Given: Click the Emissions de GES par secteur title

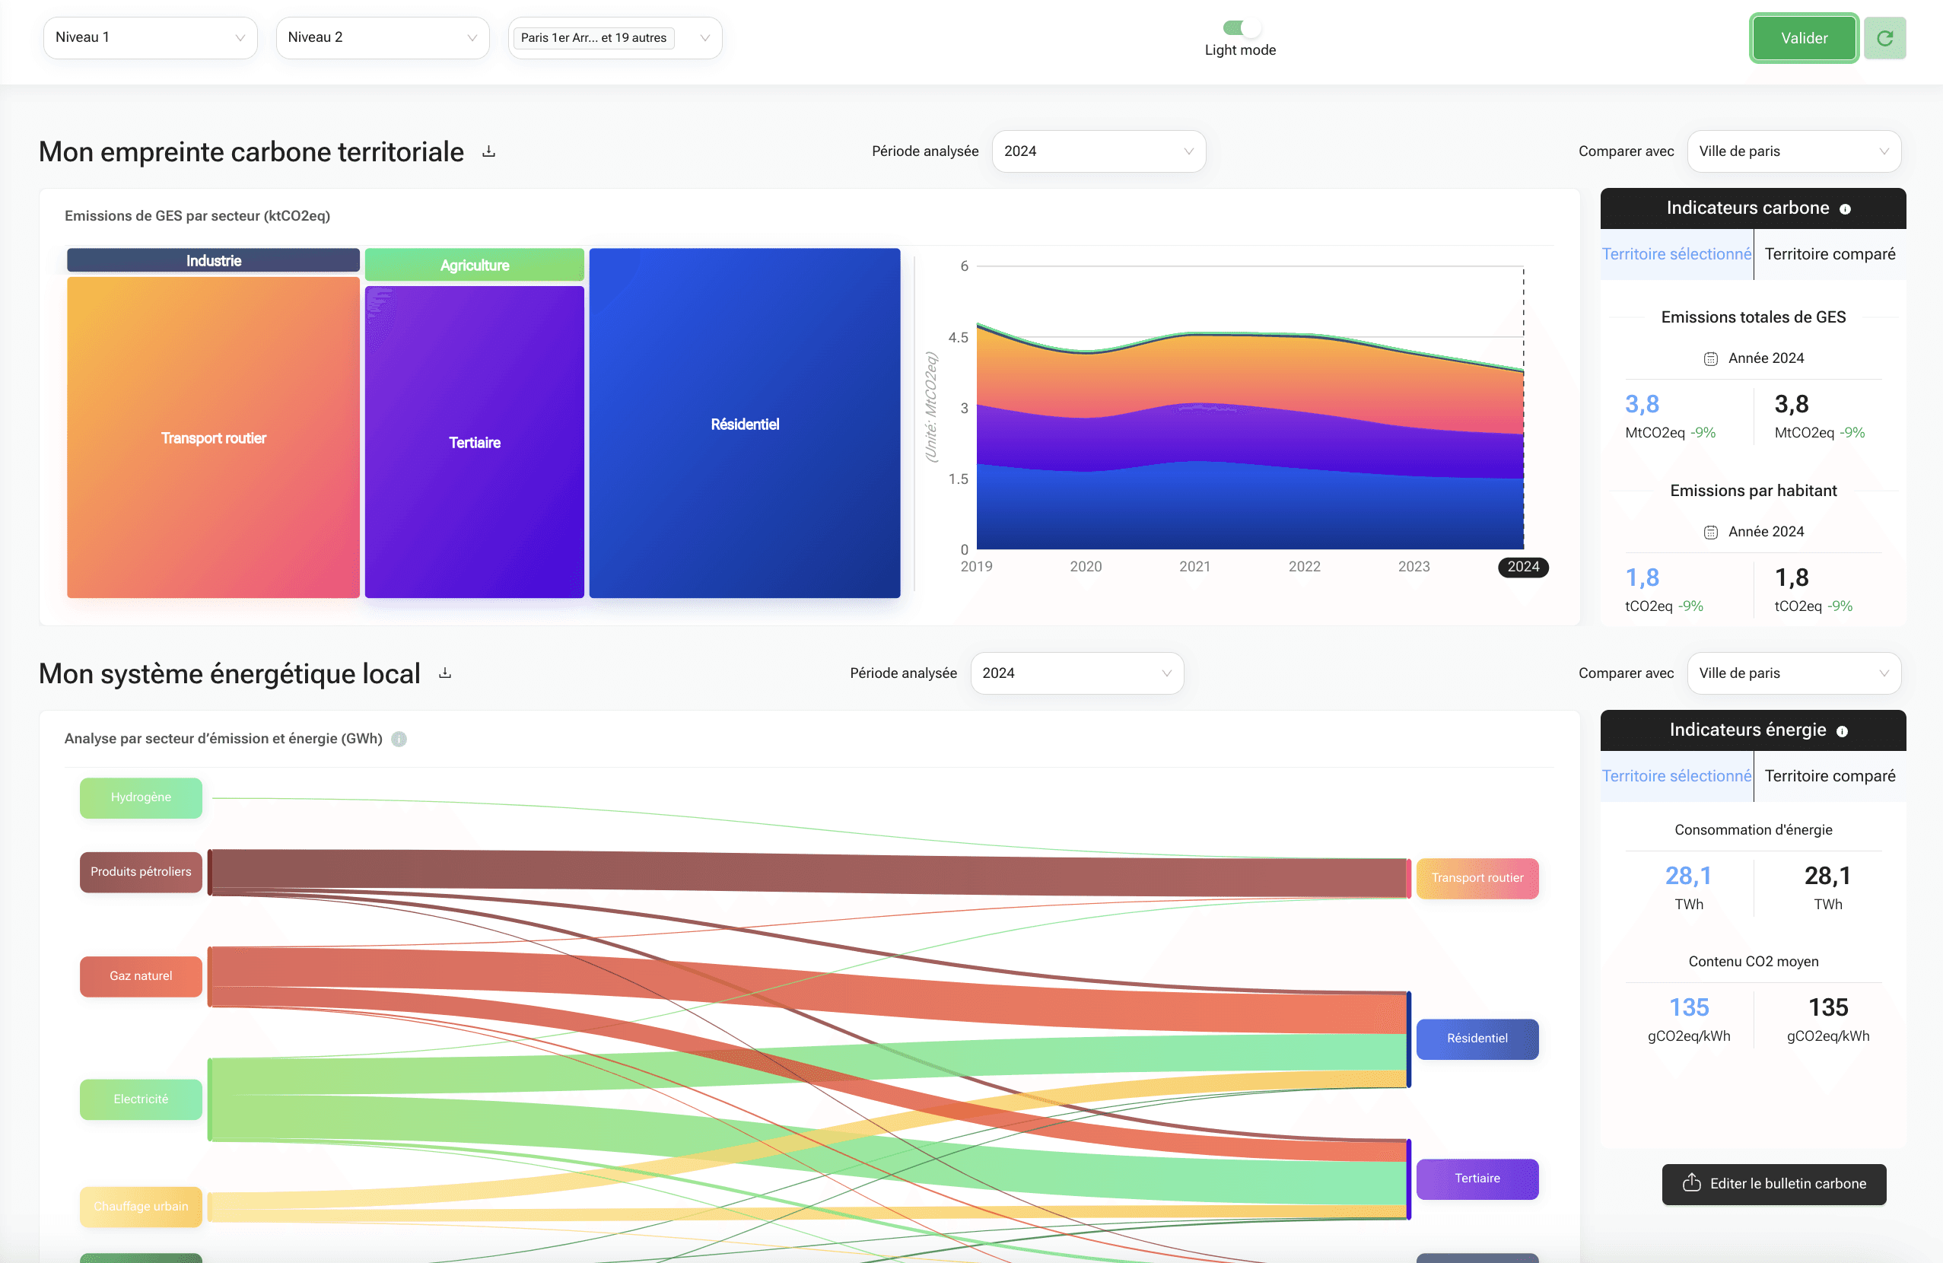Looking at the screenshot, I should [197, 215].
